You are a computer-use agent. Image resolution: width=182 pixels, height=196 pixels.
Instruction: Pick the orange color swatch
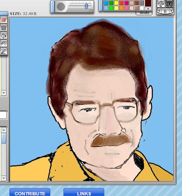point(121,8)
